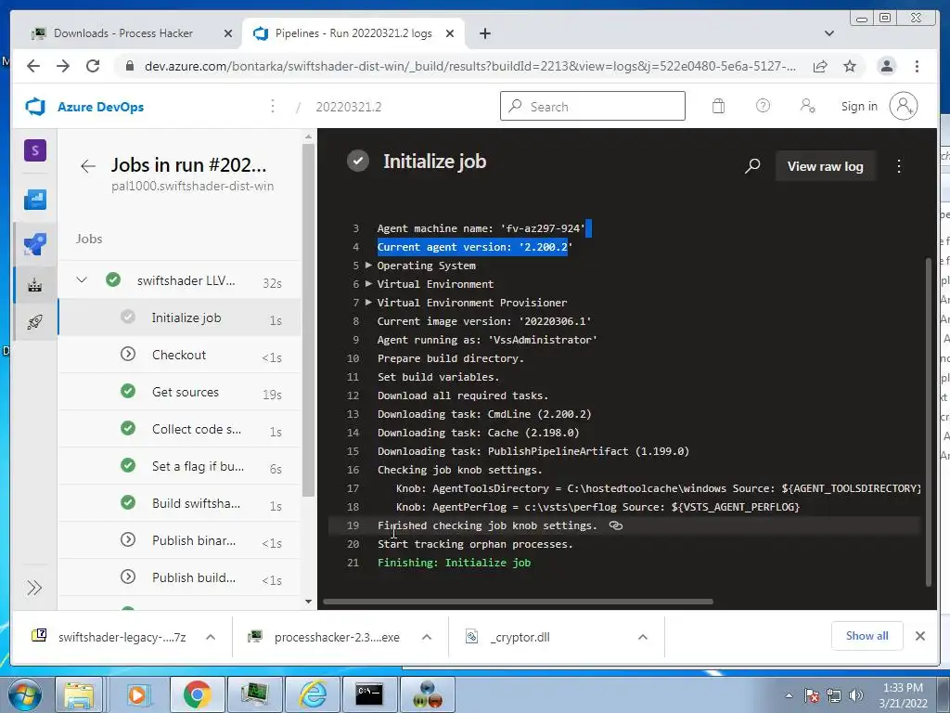Open the 20220321.2 breadcrumb link
Viewport: 950px width, 713px height.
pyautogui.click(x=349, y=107)
